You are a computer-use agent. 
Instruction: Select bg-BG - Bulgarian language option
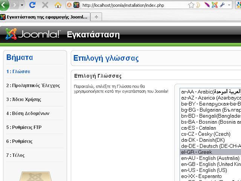[210, 110]
